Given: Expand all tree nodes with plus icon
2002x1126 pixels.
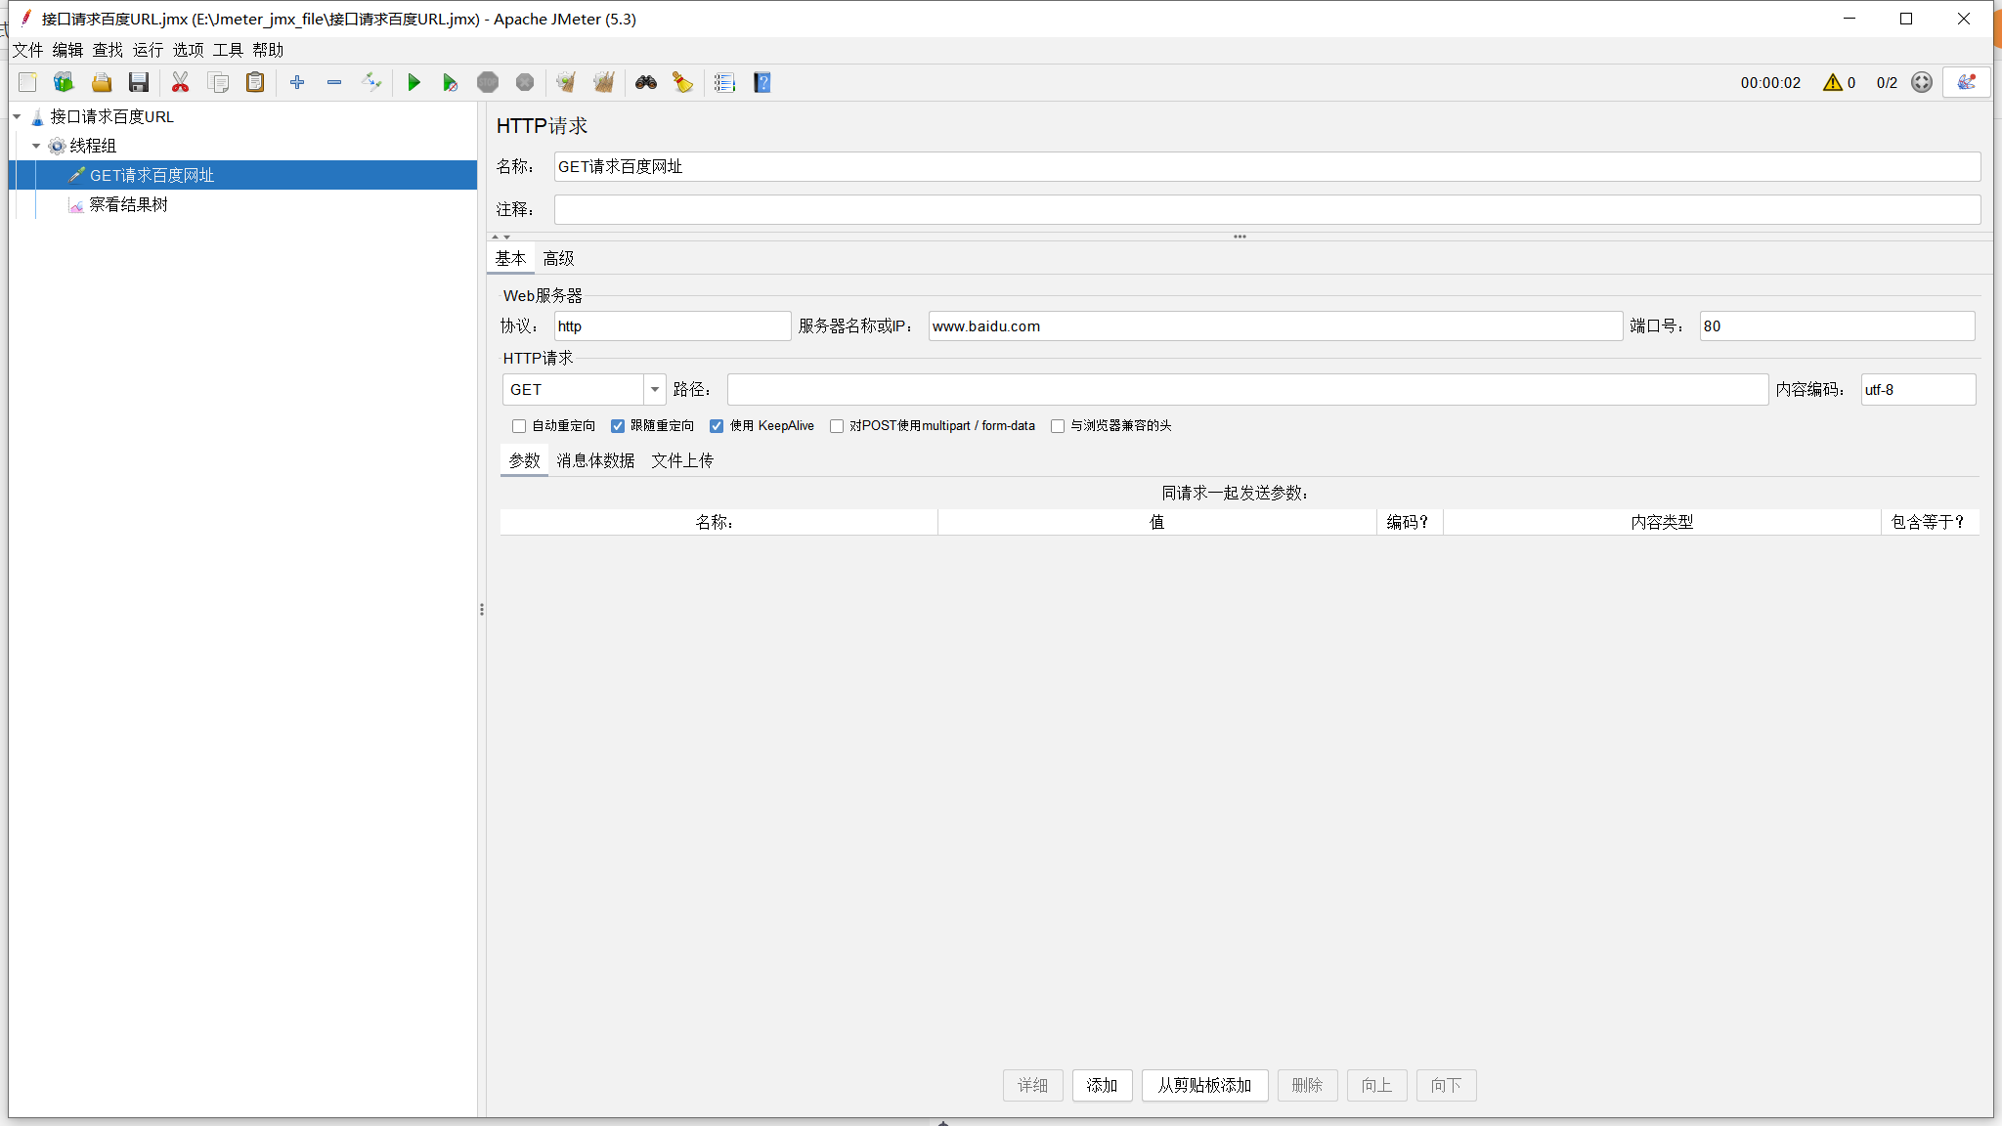Looking at the screenshot, I should pos(298,82).
